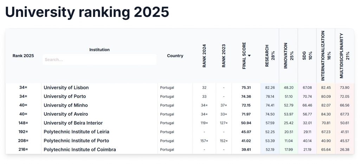Select Polytechnic Institute of Coimbra

(80, 150)
